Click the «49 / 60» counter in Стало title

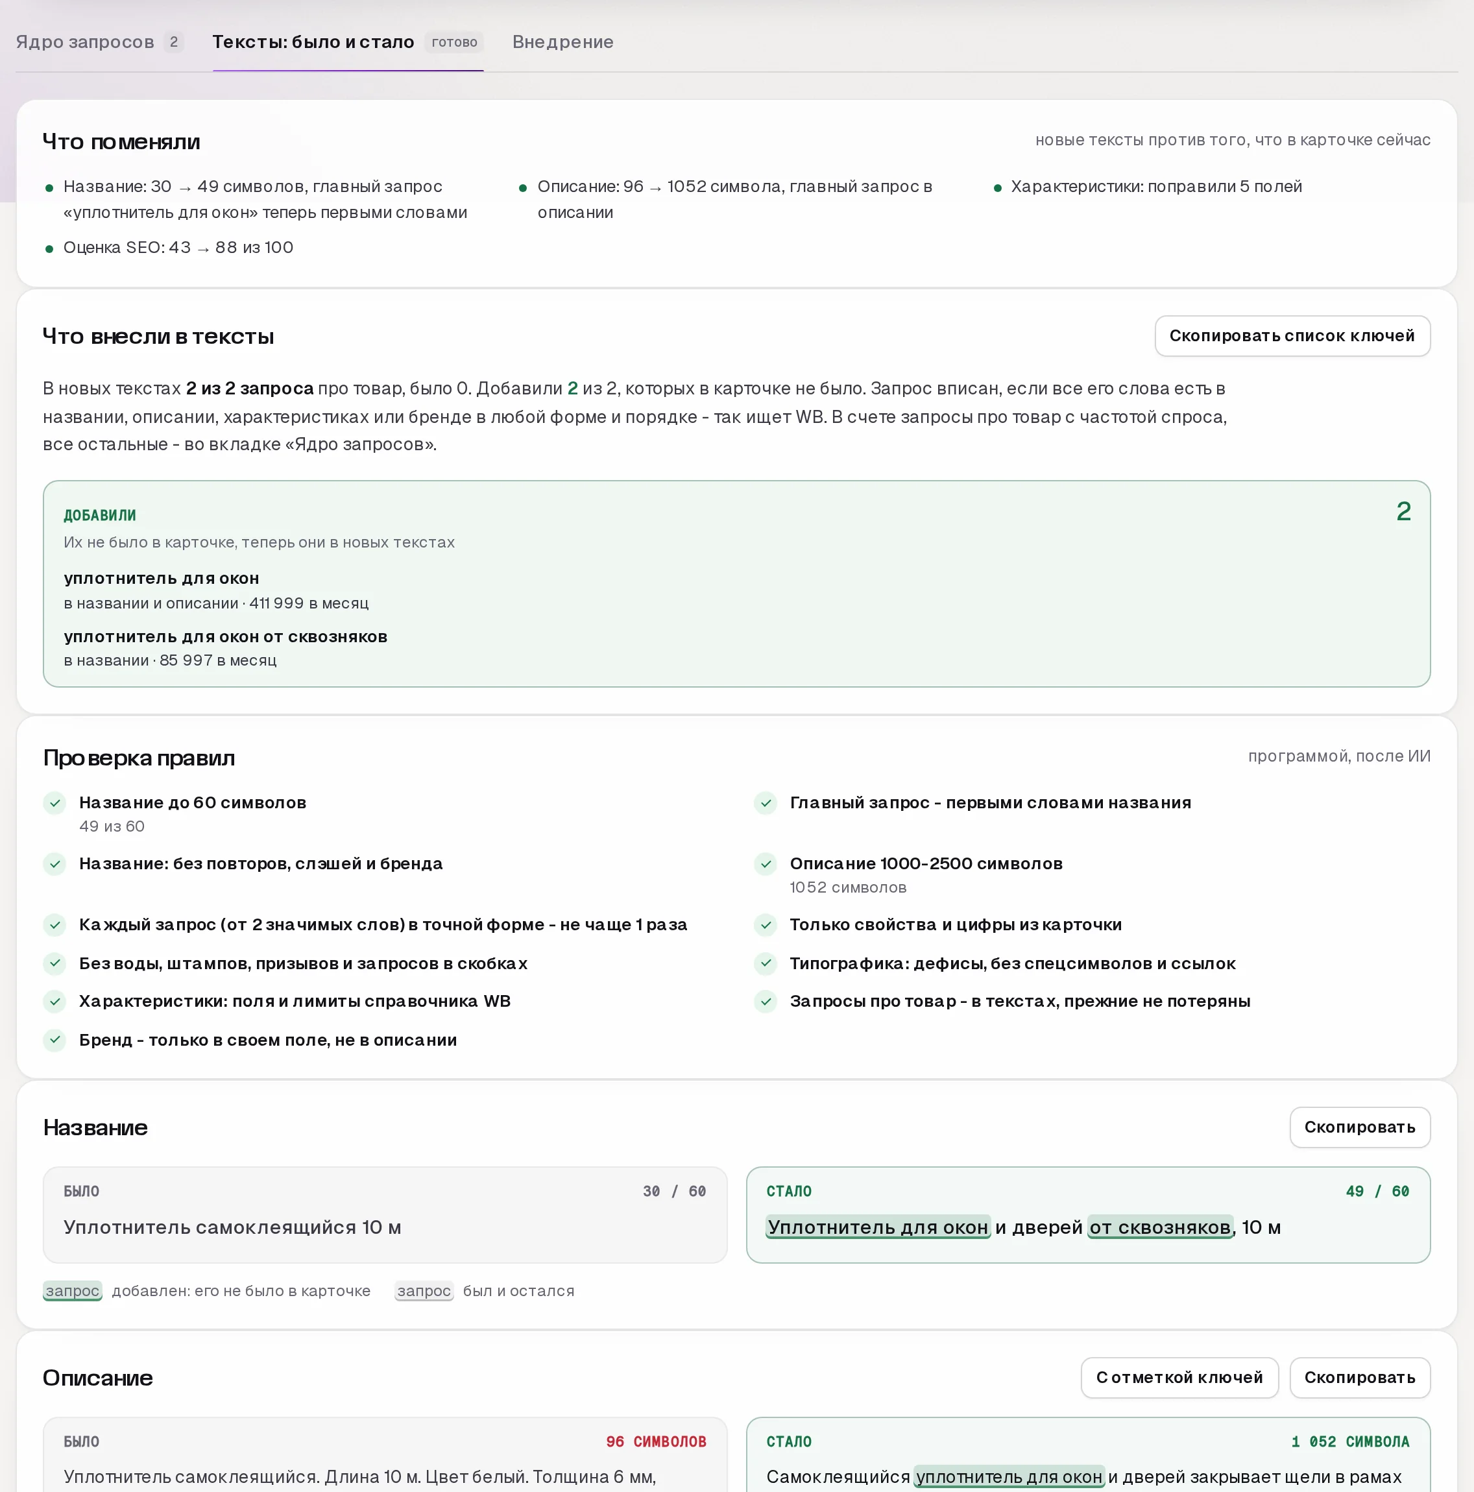click(1377, 1191)
